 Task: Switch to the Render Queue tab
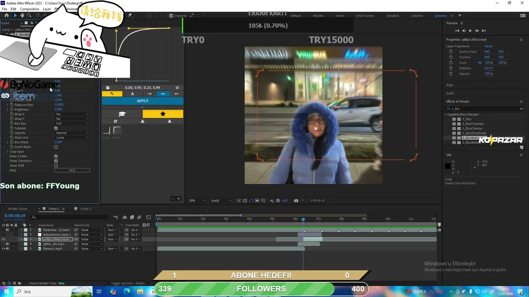[x=17, y=209]
